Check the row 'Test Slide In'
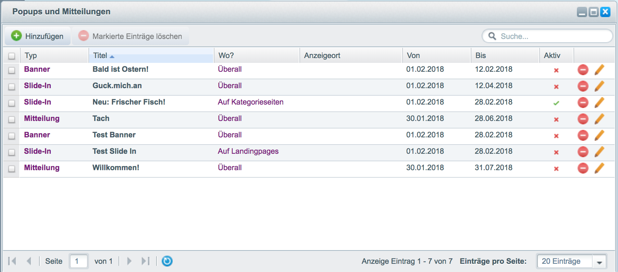 click(x=12, y=152)
